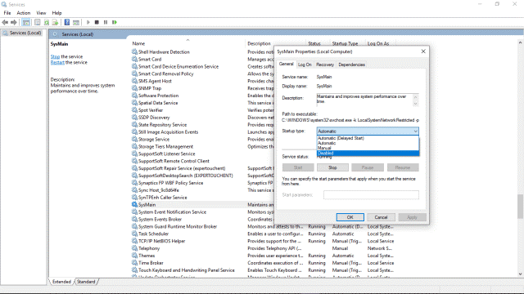Switch to Recovery tab in dialog
Viewport: 524px width, 294px height.
tap(325, 65)
